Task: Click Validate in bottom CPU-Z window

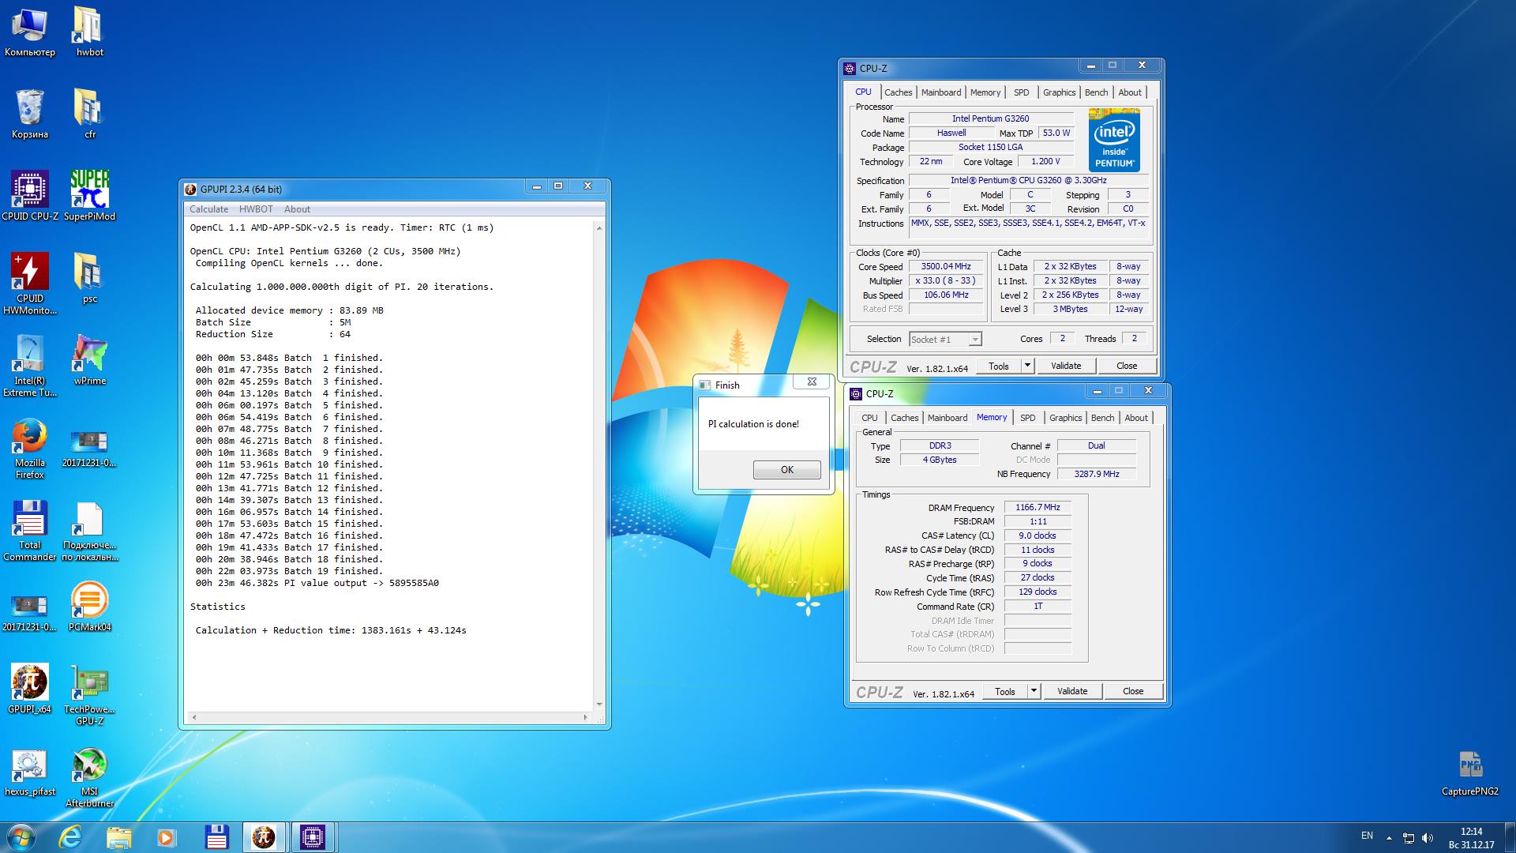Action: (x=1071, y=691)
